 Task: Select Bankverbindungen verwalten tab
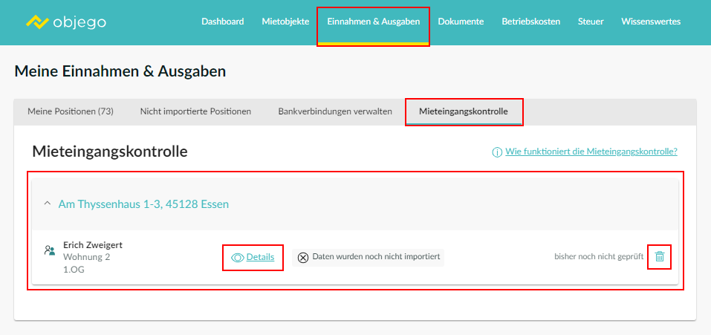coord(335,111)
